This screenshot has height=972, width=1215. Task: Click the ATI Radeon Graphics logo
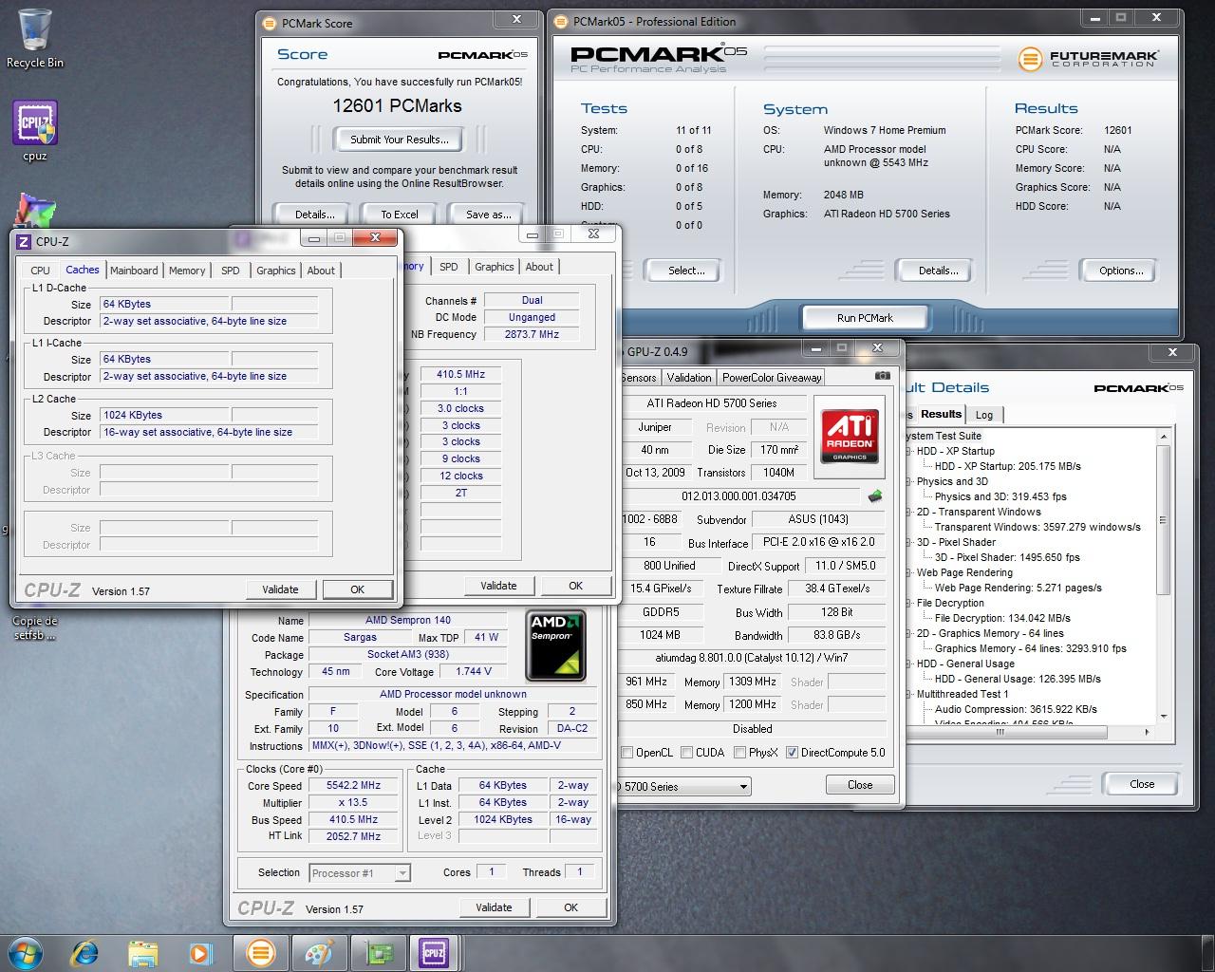850,436
